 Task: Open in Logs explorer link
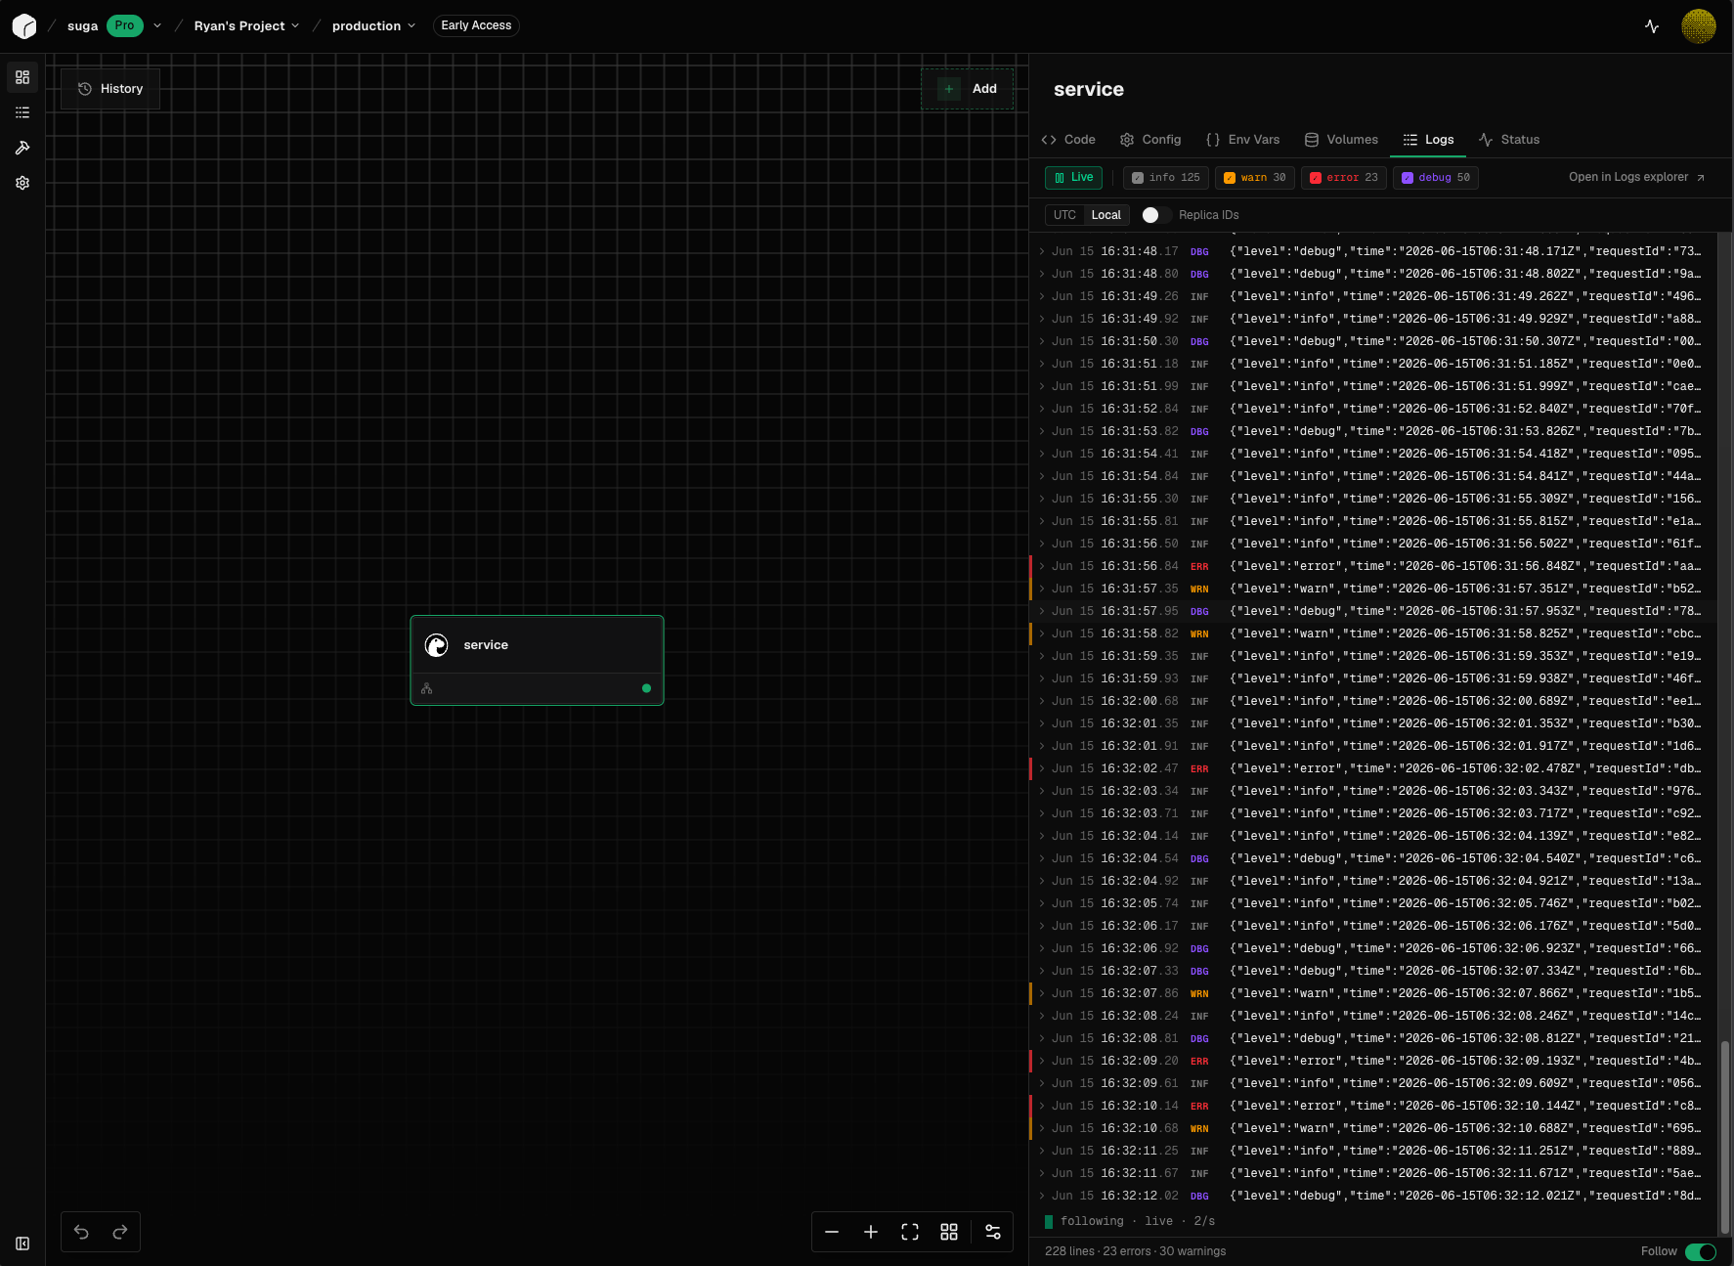(1637, 178)
